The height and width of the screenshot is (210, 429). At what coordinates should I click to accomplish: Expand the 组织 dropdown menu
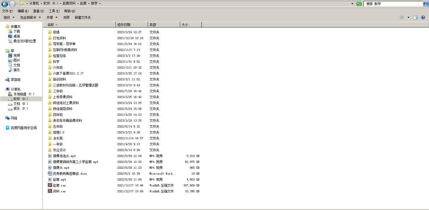9,17
